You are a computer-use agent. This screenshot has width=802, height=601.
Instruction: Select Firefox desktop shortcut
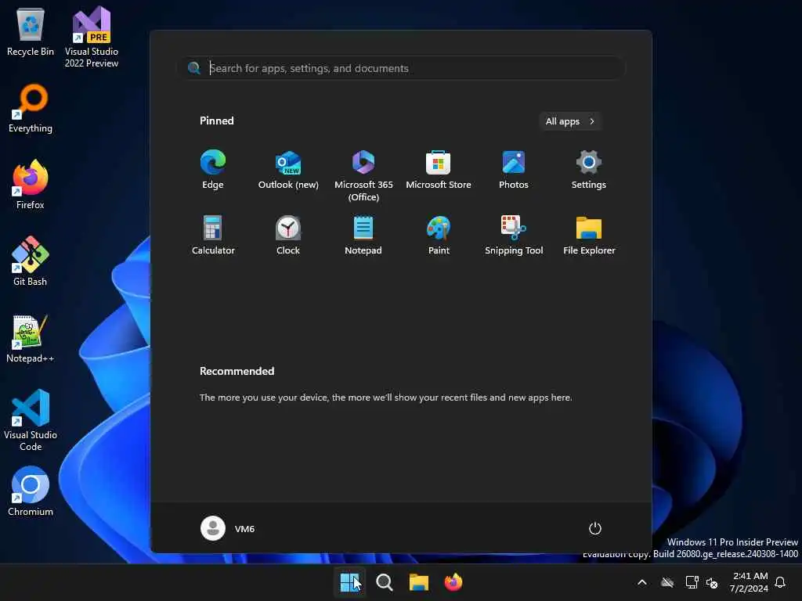[x=31, y=185]
